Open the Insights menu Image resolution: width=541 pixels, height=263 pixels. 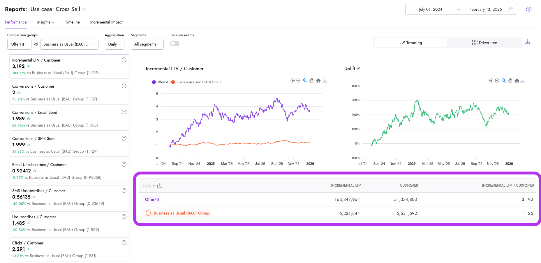point(45,22)
